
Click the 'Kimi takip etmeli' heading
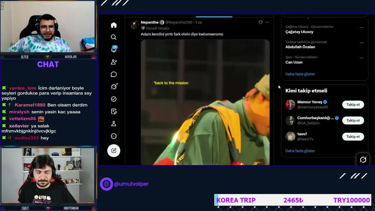click(x=306, y=91)
